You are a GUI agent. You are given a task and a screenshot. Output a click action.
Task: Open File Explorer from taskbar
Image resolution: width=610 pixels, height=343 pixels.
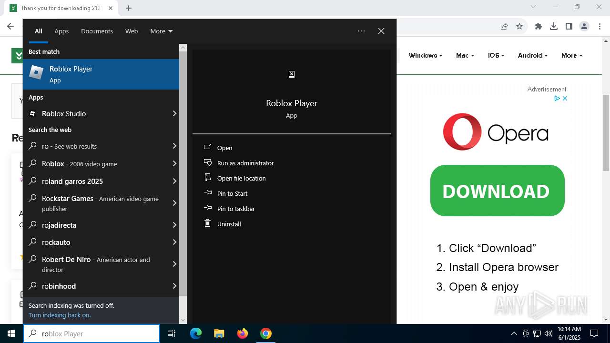[219, 333]
